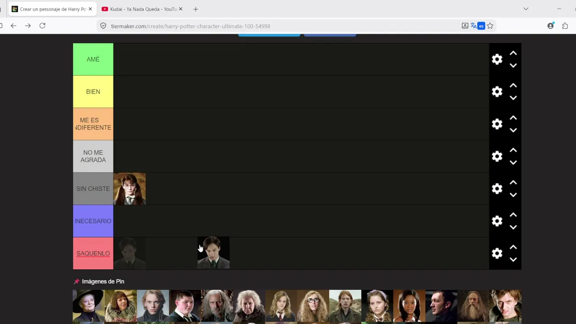Move ME ES INDIFERENTE row down
The height and width of the screenshot is (324, 576).
[513, 130]
